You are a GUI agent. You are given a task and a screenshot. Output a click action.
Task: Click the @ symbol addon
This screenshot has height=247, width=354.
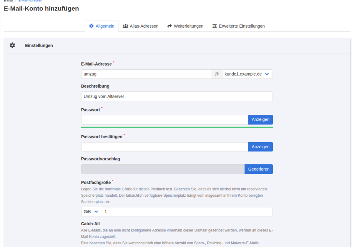click(x=216, y=74)
